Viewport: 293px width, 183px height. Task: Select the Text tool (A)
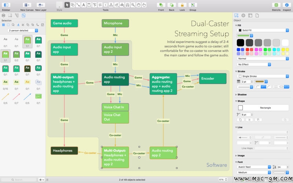point(84,5)
